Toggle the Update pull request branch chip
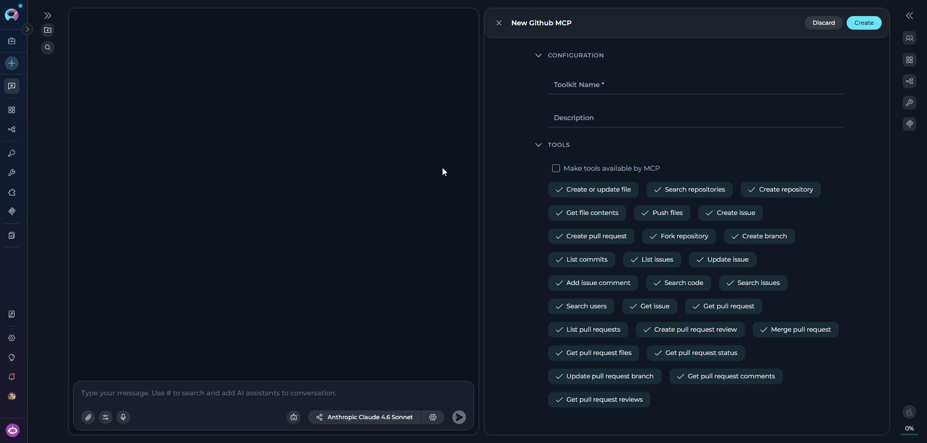Image resolution: width=927 pixels, height=443 pixels. coord(605,376)
